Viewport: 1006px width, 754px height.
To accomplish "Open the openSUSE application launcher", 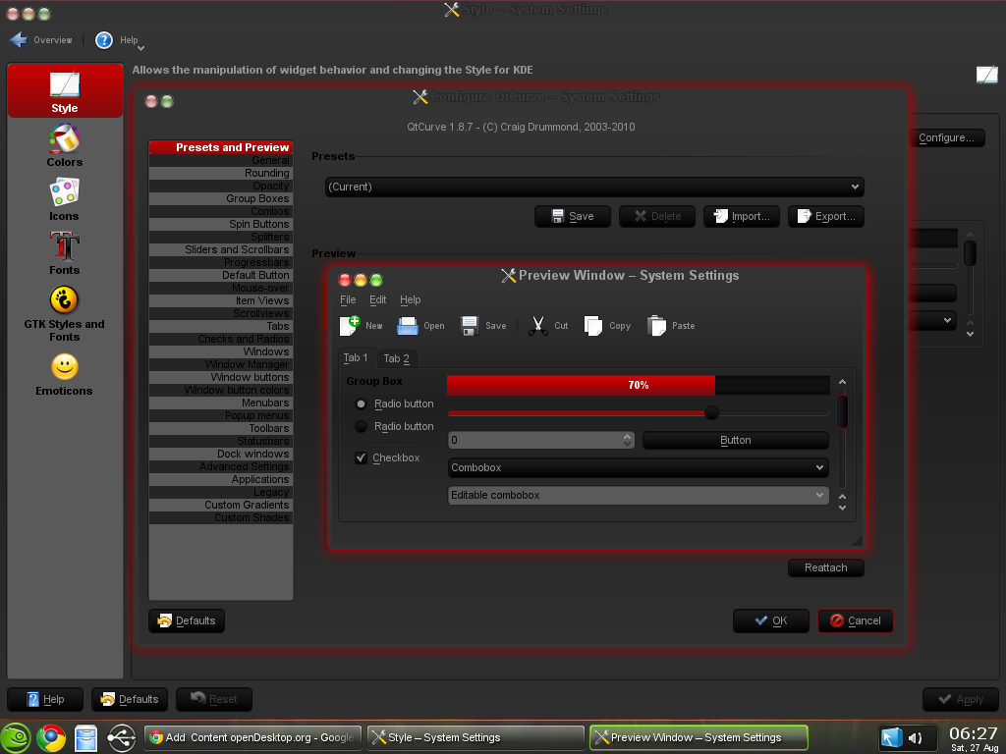I will pyautogui.click(x=16, y=737).
